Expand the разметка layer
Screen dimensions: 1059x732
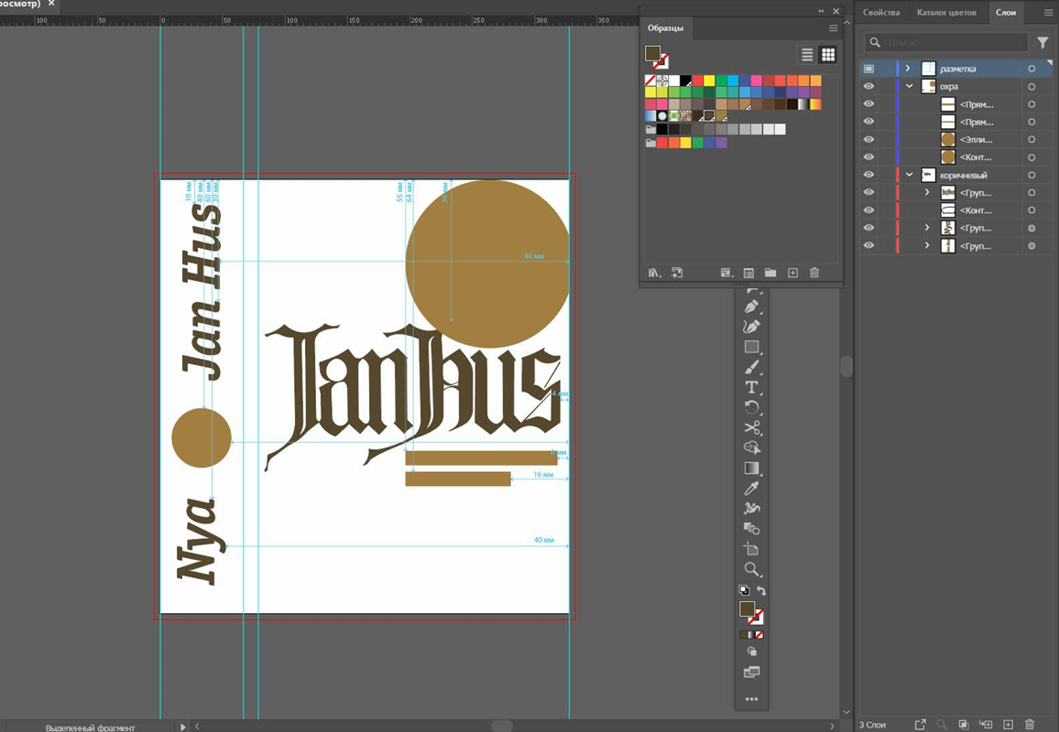[908, 69]
